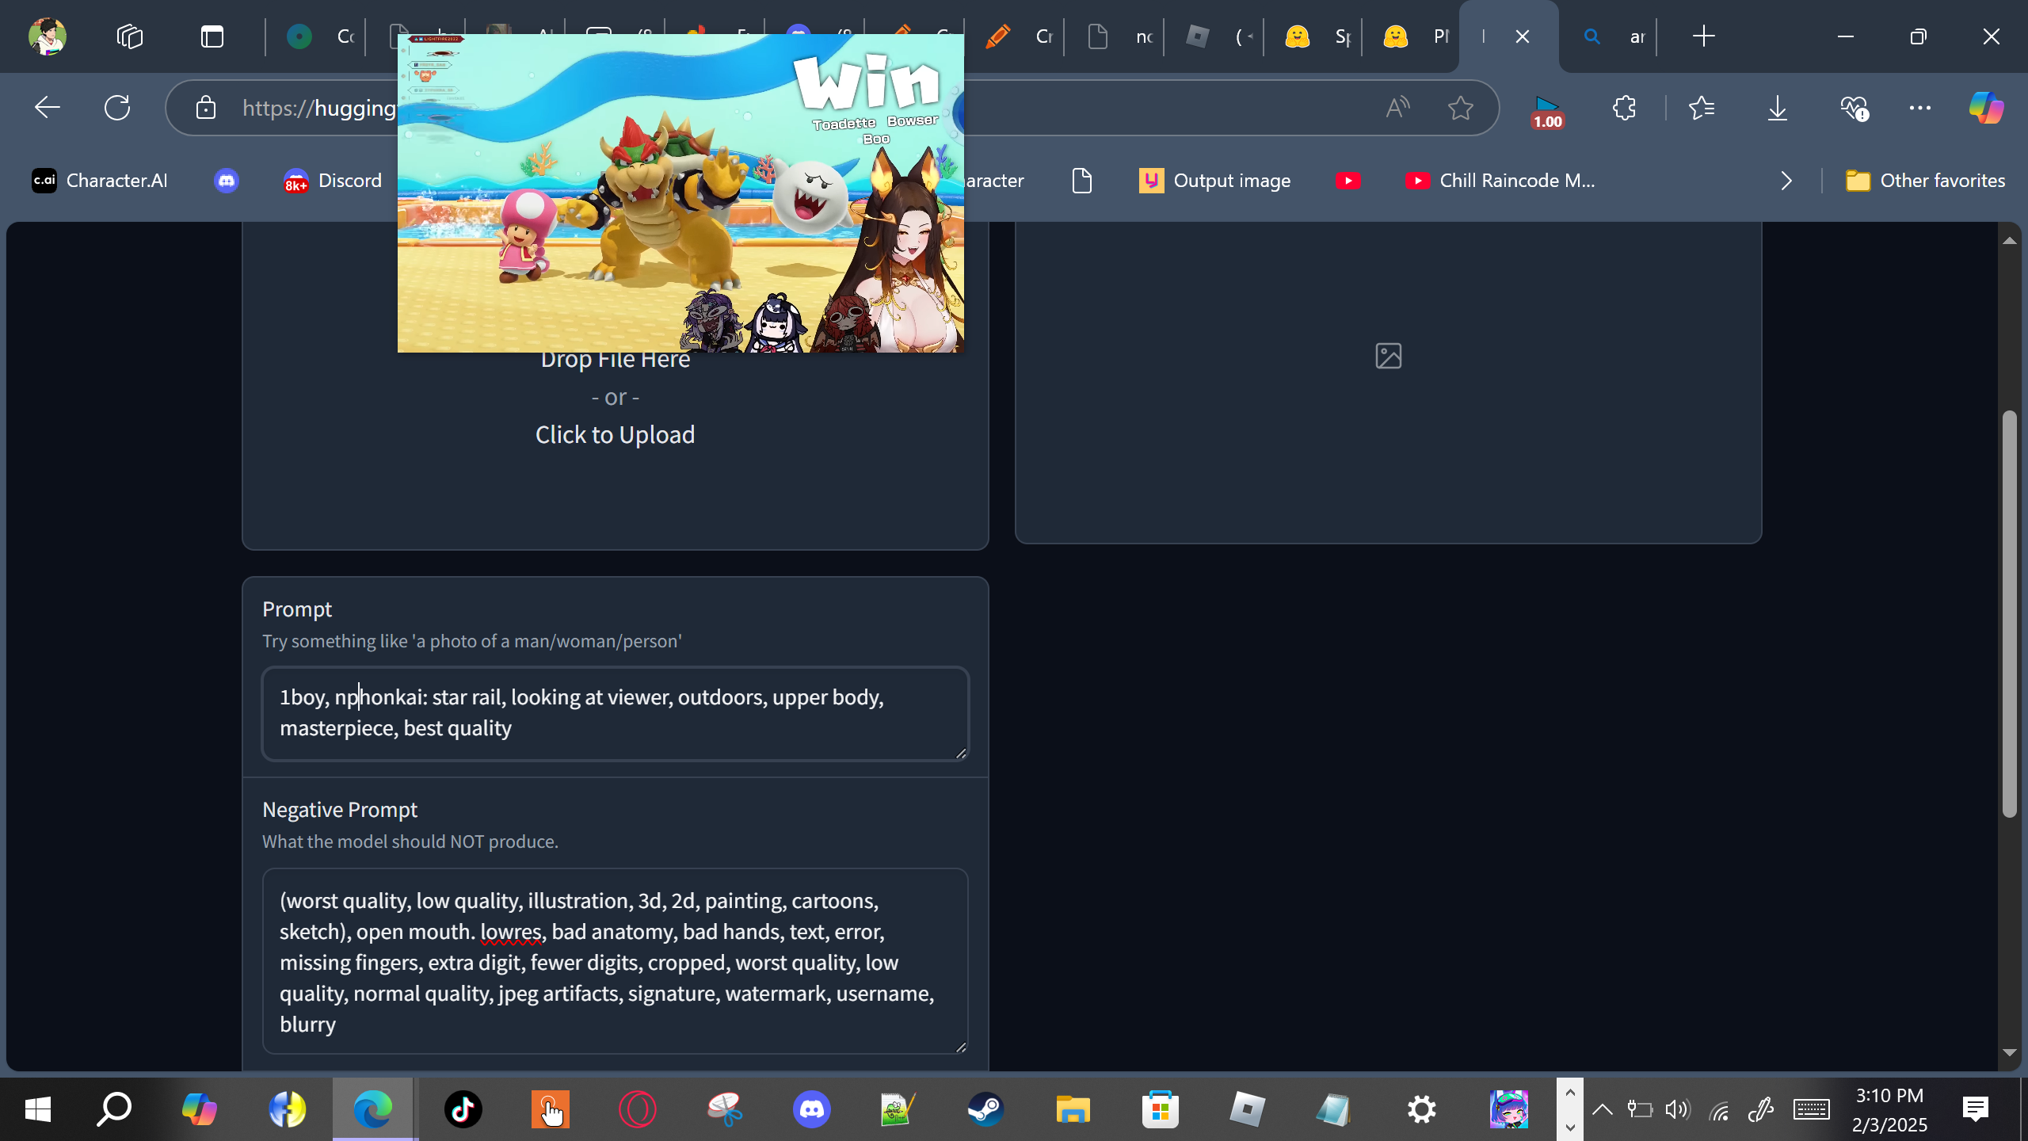Open the Discord icon-only bookmark

click(227, 181)
